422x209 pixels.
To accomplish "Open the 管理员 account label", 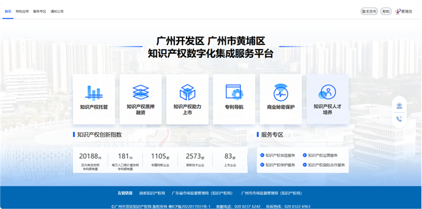I will 406,12.
